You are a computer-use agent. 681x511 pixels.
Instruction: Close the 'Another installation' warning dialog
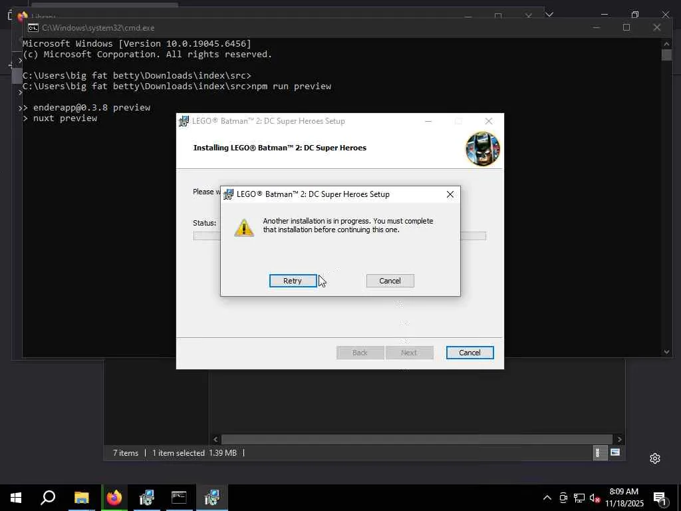click(x=450, y=194)
